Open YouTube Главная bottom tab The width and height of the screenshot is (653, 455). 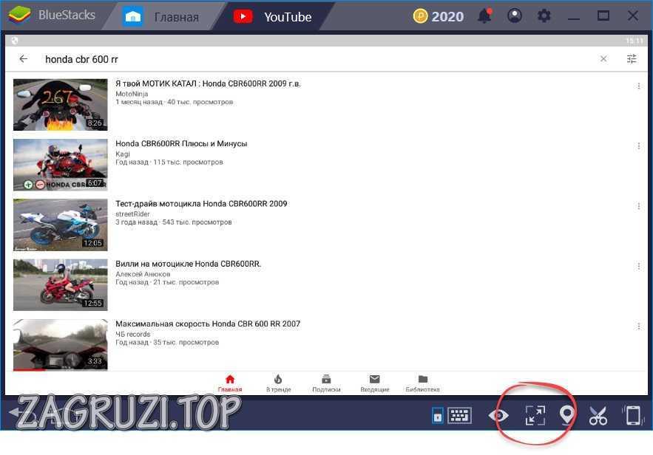tap(230, 383)
